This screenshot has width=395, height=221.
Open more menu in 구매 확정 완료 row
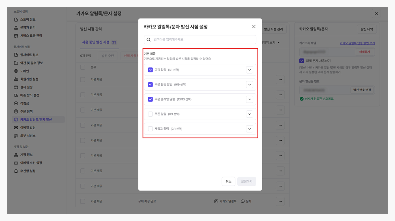(280, 201)
